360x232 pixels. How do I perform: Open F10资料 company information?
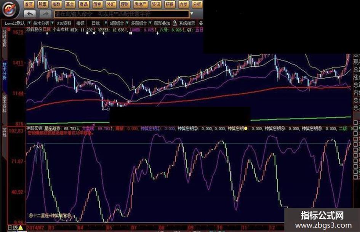[x=64, y=23]
